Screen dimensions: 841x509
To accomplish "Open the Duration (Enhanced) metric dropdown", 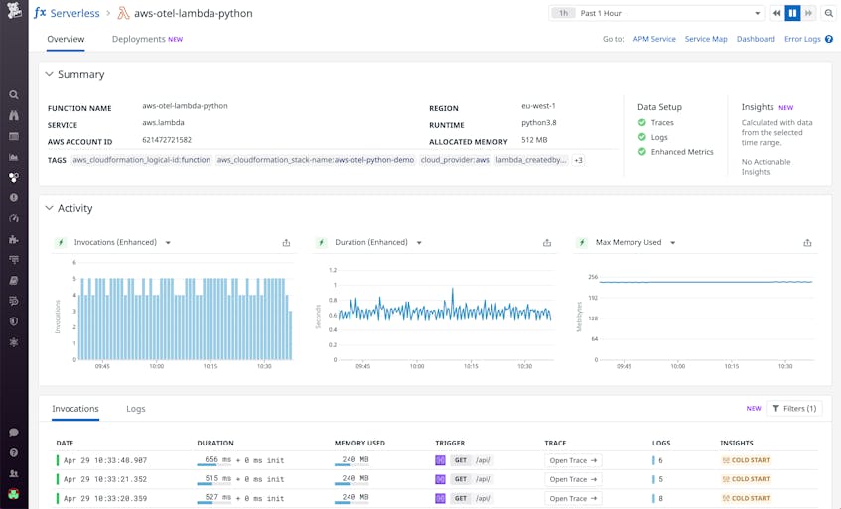I will tap(419, 243).
